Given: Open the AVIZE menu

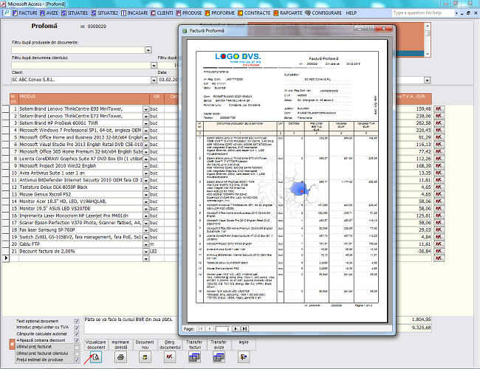Looking at the screenshot, I should (49, 13).
